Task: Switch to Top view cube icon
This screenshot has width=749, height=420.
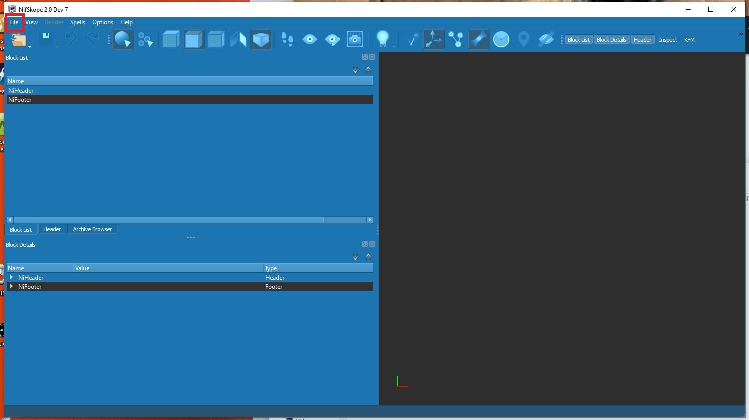Action: (x=171, y=40)
